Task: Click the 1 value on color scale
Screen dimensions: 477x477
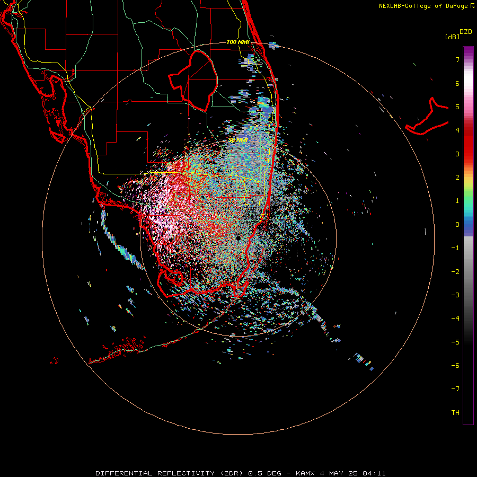Action: pyautogui.click(x=457, y=201)
